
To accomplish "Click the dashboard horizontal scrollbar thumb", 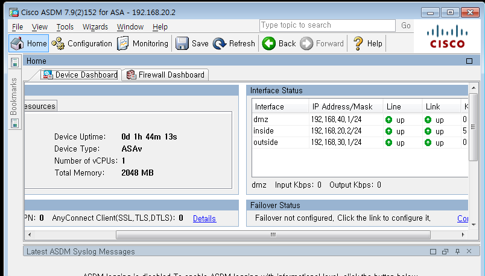I will 273,235.
